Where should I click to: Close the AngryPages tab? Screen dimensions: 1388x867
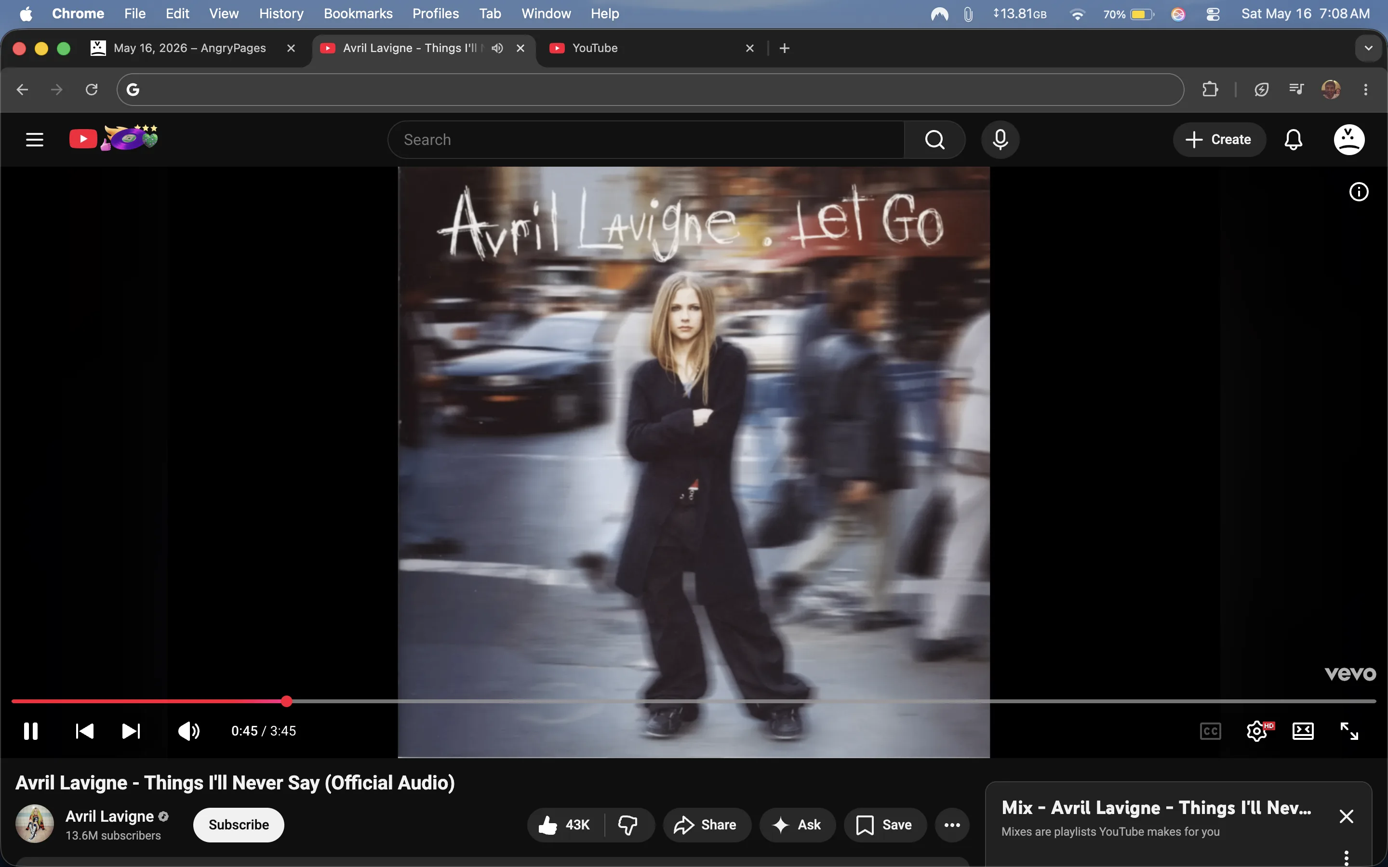[291, 48]
